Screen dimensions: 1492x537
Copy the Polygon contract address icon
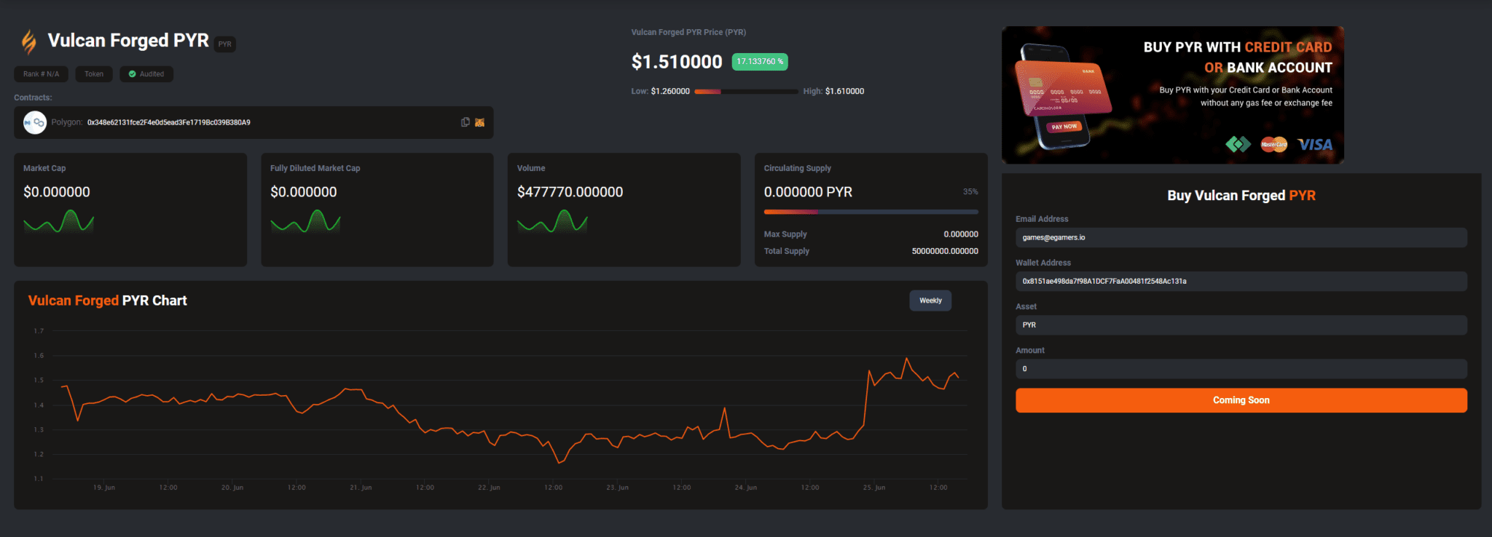[466, 122]
